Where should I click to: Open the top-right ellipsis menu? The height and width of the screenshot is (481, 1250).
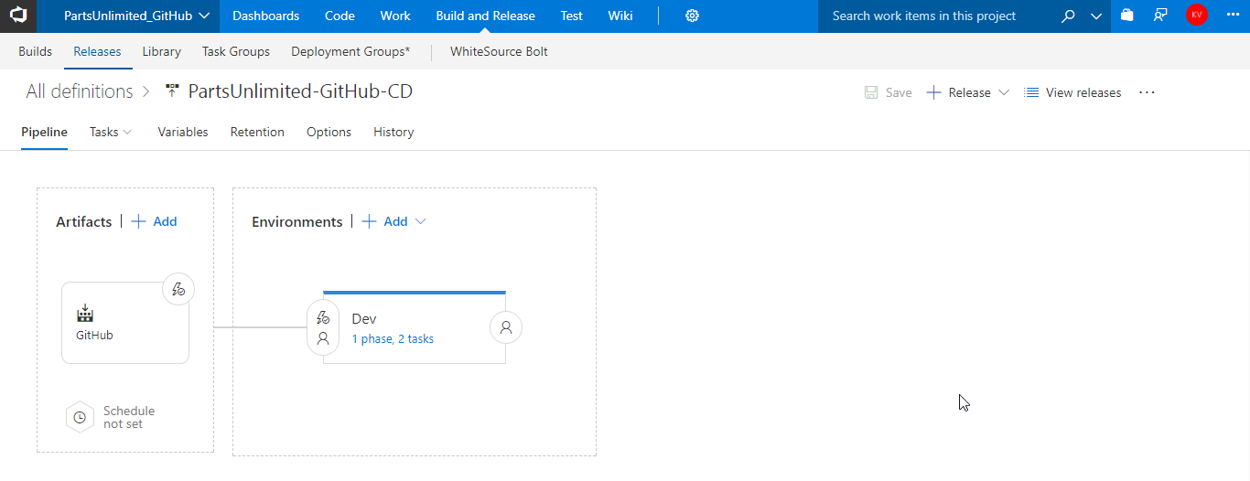1232,16
